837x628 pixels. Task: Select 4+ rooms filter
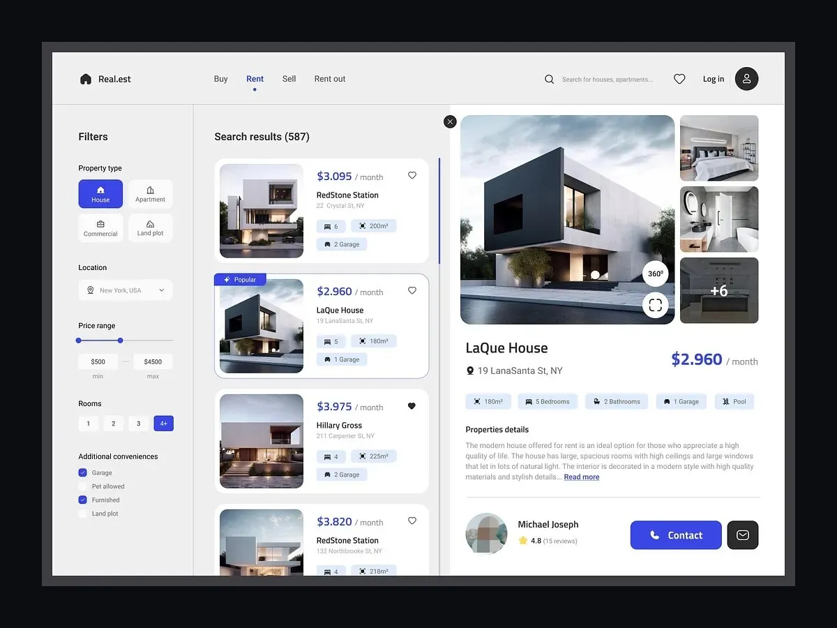tap(163, 424)
